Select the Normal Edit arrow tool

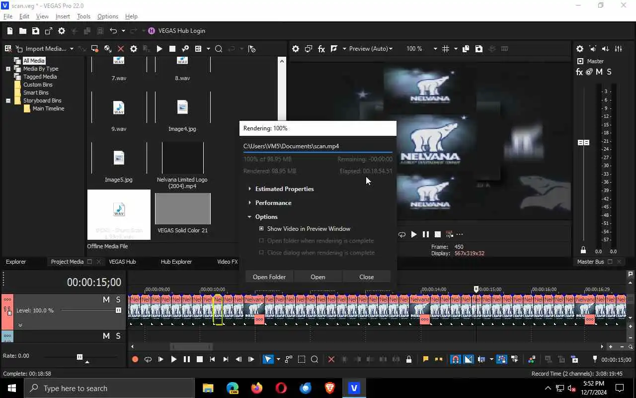(x=268, y=359)
